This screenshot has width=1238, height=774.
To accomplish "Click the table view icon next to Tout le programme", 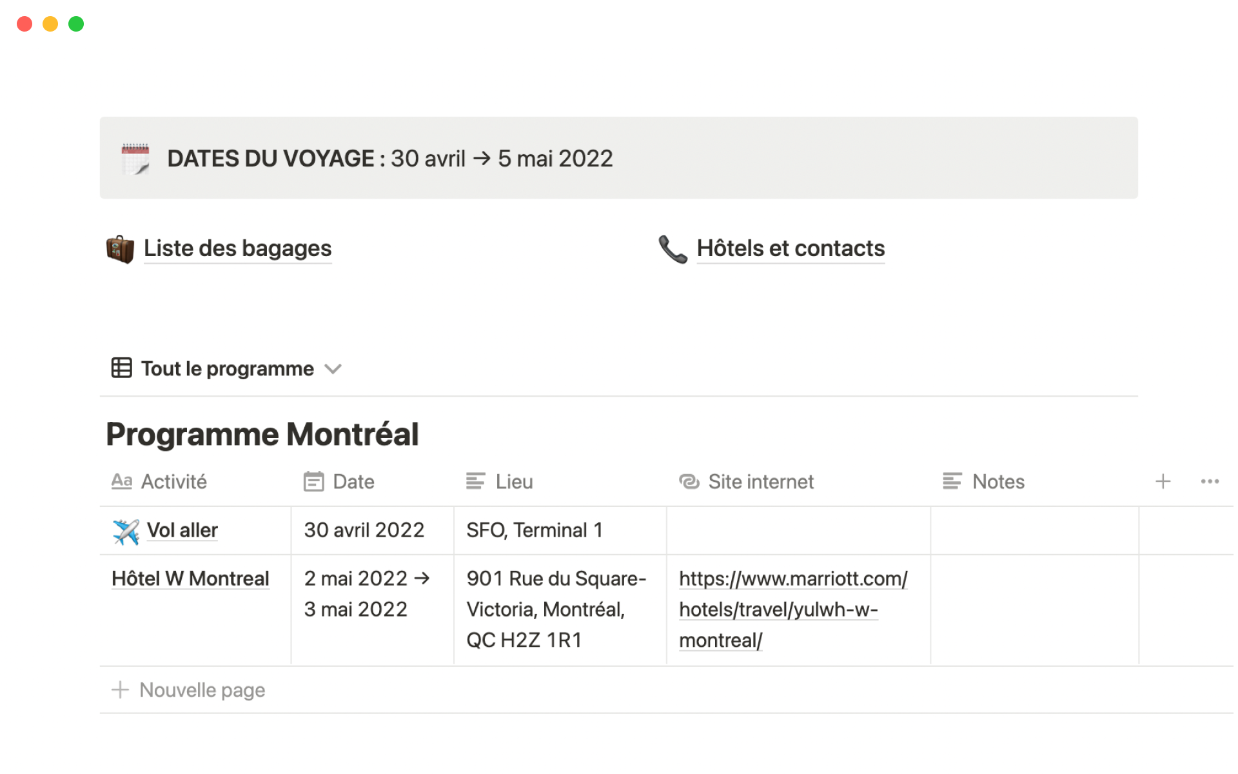I will [121, 368].
